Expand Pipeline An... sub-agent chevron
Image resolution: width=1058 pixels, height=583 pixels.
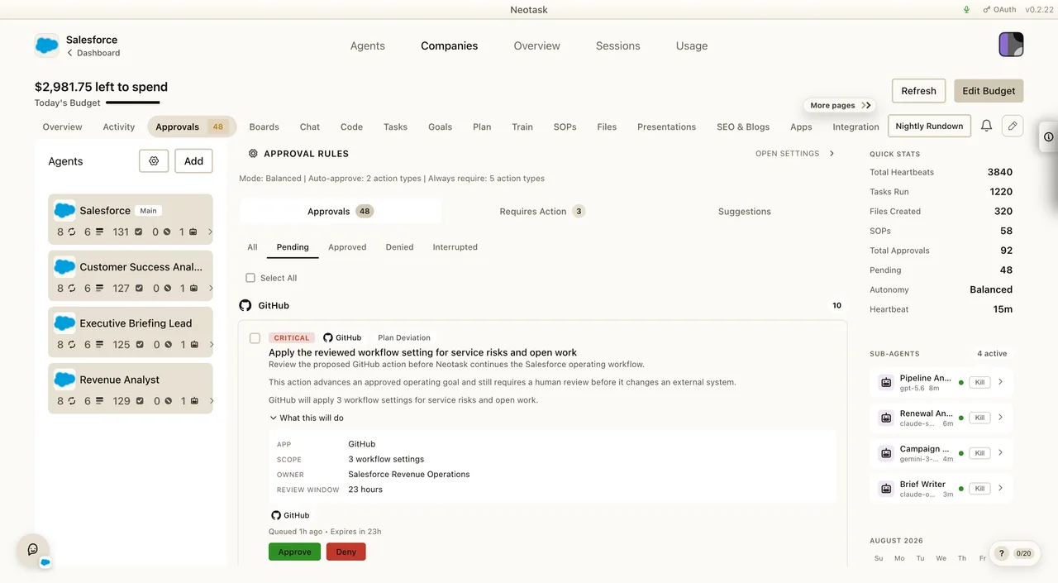click(x=1000, y=382)
